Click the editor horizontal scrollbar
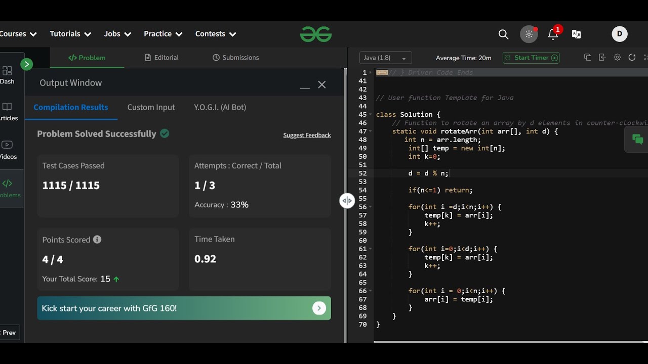The image size is (648, 364). click(x=510, y=342)
